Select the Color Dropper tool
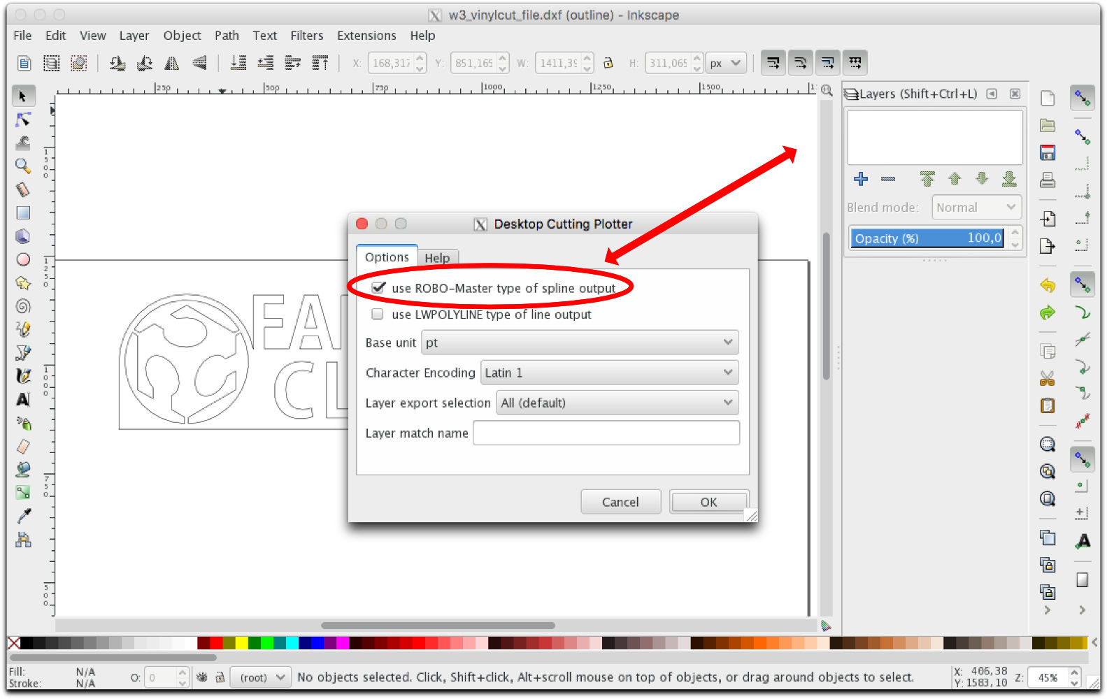The width and height of the screenshot is (1107, 699). [23, 516]
